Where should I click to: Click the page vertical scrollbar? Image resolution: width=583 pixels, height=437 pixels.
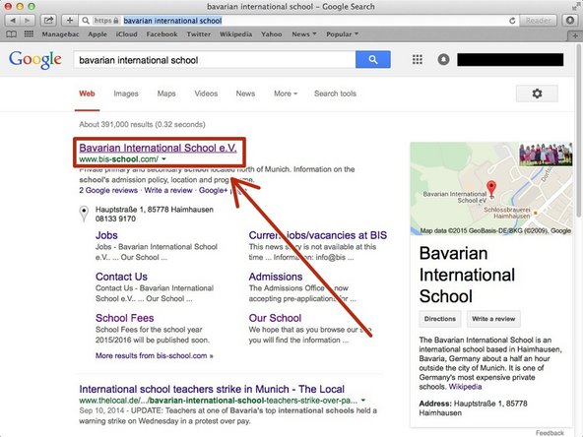pyautogui.click(x=579, y=130)
